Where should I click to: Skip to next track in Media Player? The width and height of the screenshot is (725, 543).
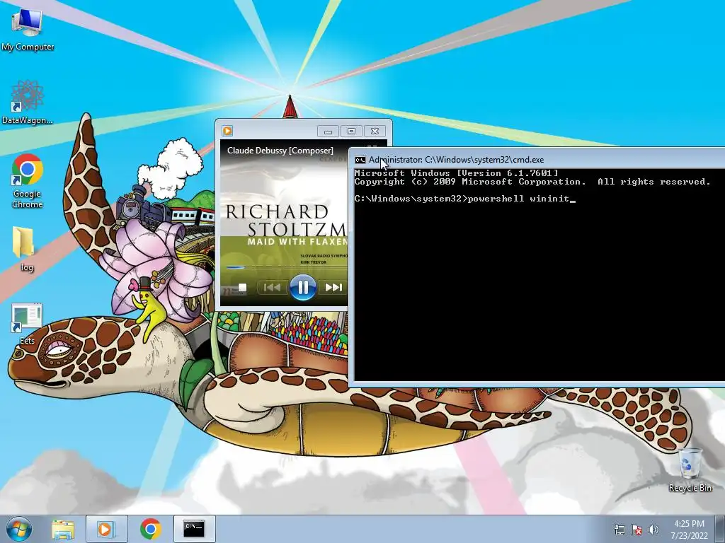[333, 288]
